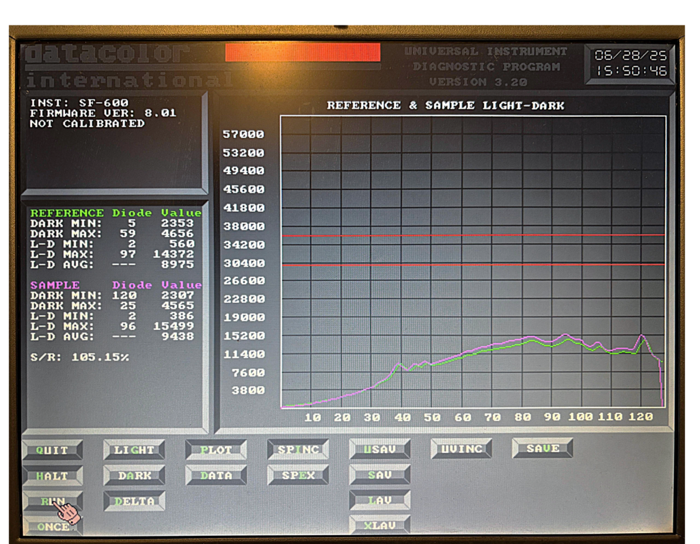700x544 pixels.
Task: Click the date and time display
Action: pos(630,64)
